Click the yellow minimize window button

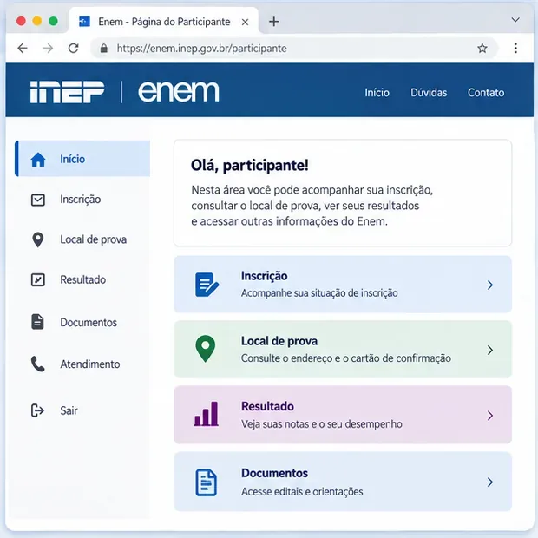point(37,21)
